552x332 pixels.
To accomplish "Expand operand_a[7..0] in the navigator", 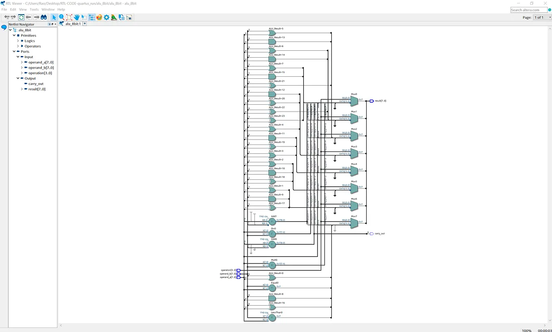I will click(x=22, y=62).
